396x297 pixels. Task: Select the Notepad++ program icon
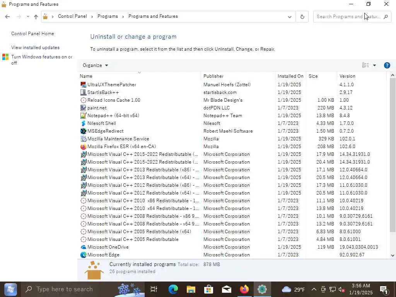[x=83, y=116]
